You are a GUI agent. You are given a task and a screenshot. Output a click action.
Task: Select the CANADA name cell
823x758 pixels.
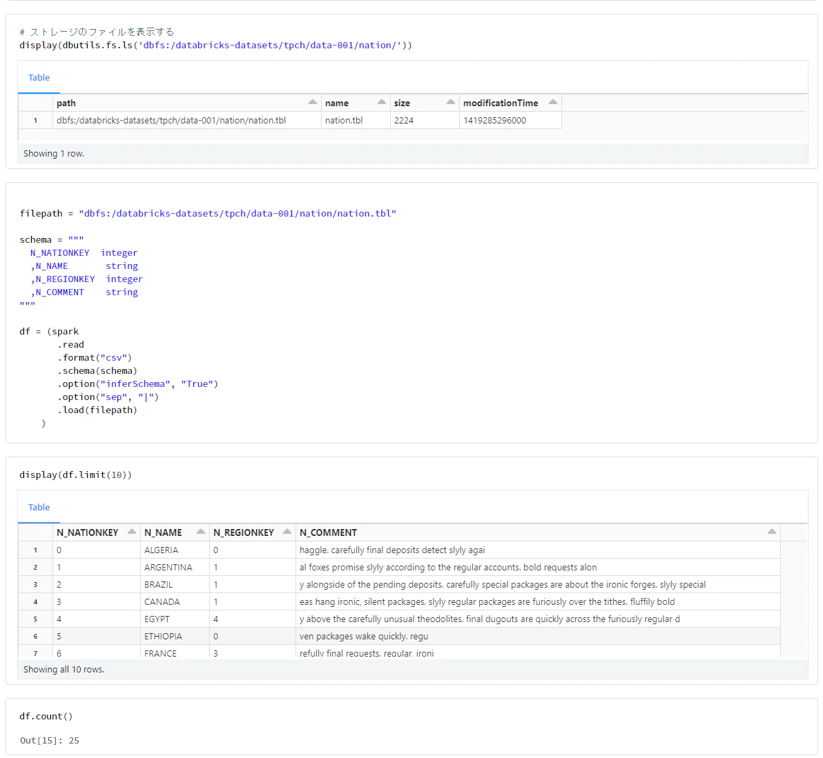175,602
